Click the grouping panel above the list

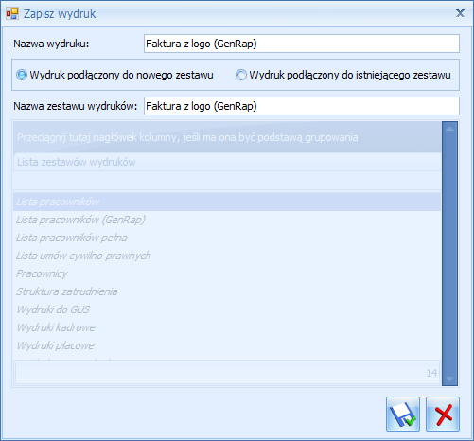pyautogui.click(x=227, y=137)
